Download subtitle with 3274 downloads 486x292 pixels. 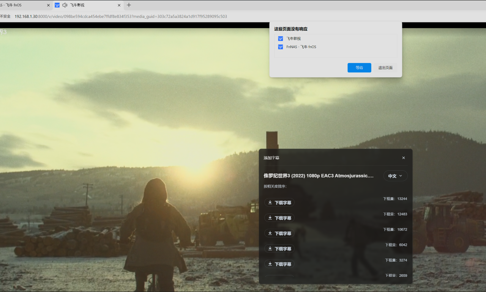pos(279,264)
